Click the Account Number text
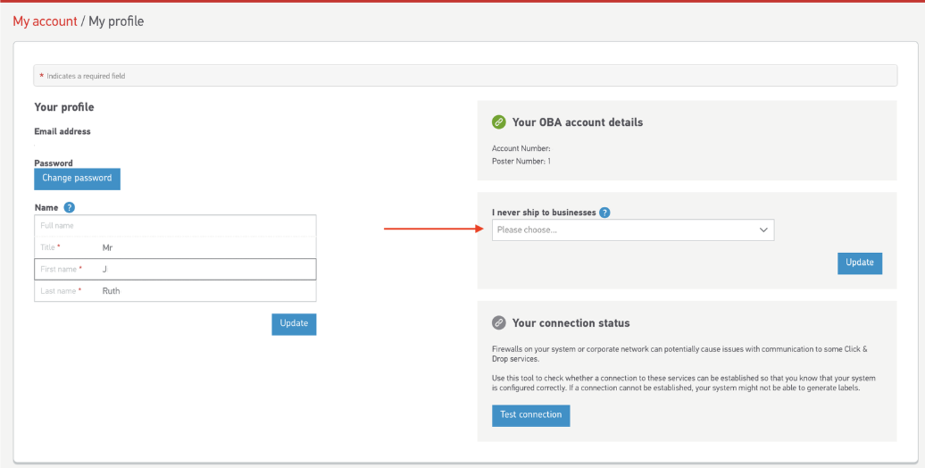Viewport: 925px width, 468px height. point(521,148)
